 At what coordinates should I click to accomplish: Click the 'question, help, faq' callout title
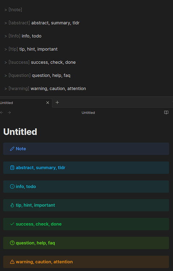[35, 243]
